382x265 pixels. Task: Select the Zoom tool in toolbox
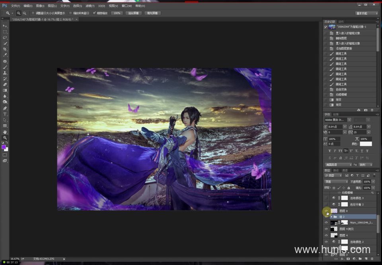pyautogui.click(x=5, y=138)
